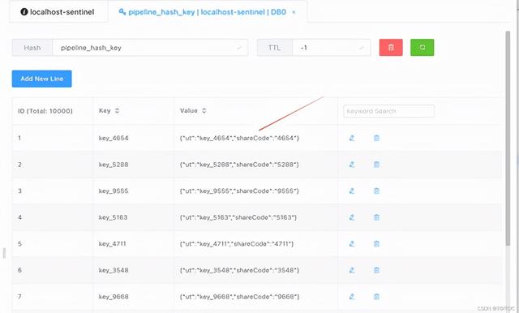Close the pipeline_hash_key tab

294,13
